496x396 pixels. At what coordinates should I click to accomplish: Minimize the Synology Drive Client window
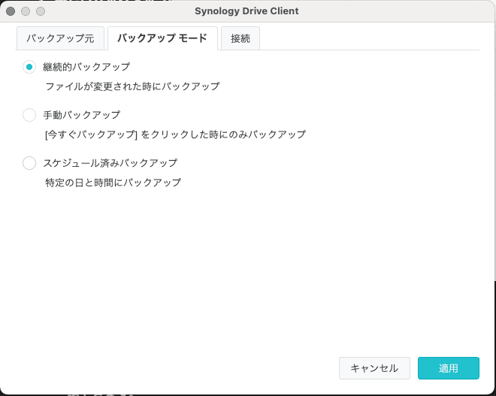[26, 11]
